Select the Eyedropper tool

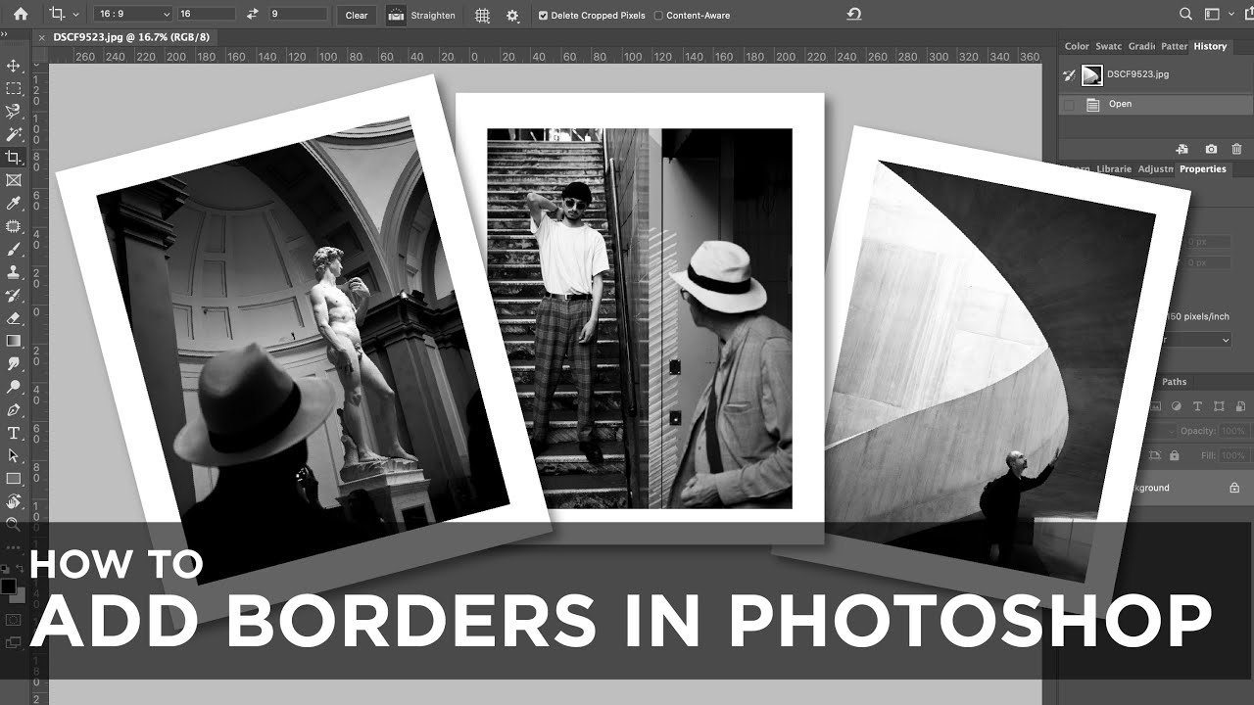tap(14, 204)
